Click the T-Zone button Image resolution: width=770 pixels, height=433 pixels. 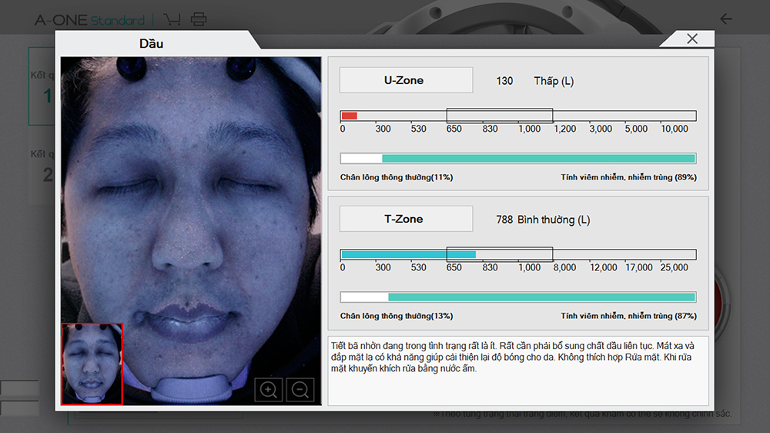point(406,220)
